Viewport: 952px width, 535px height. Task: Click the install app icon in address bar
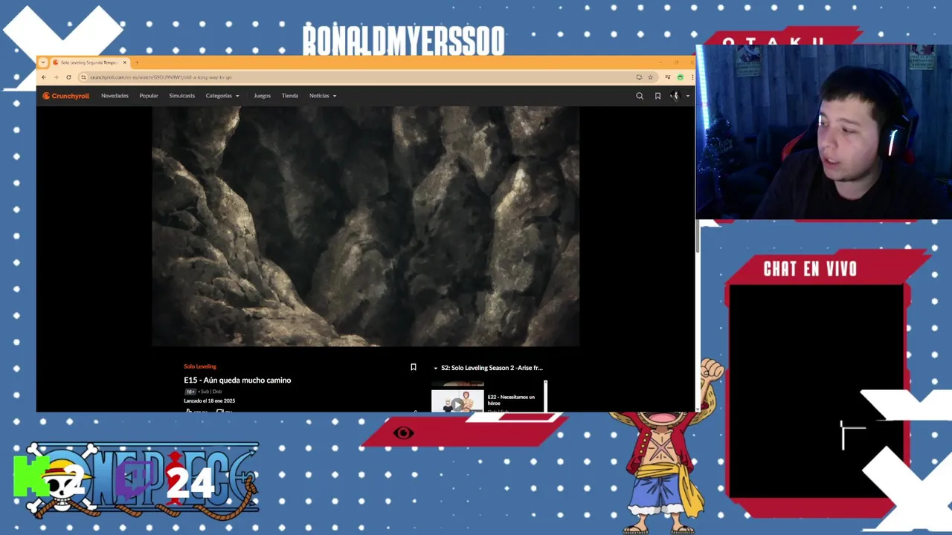[x=639, y=77]
